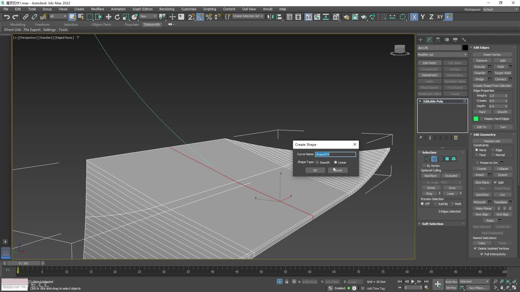Open the Render Setup icon
Viewport: 520px width, 292px height.
(x=346, y=17)
